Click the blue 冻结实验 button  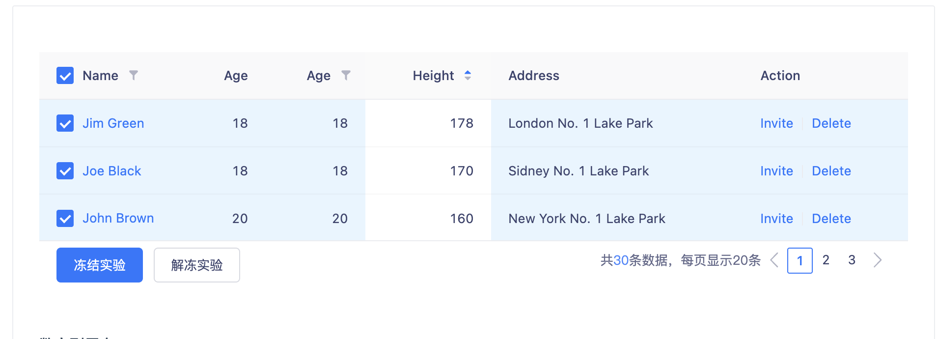pyautogui.click(x=100, y=265)
